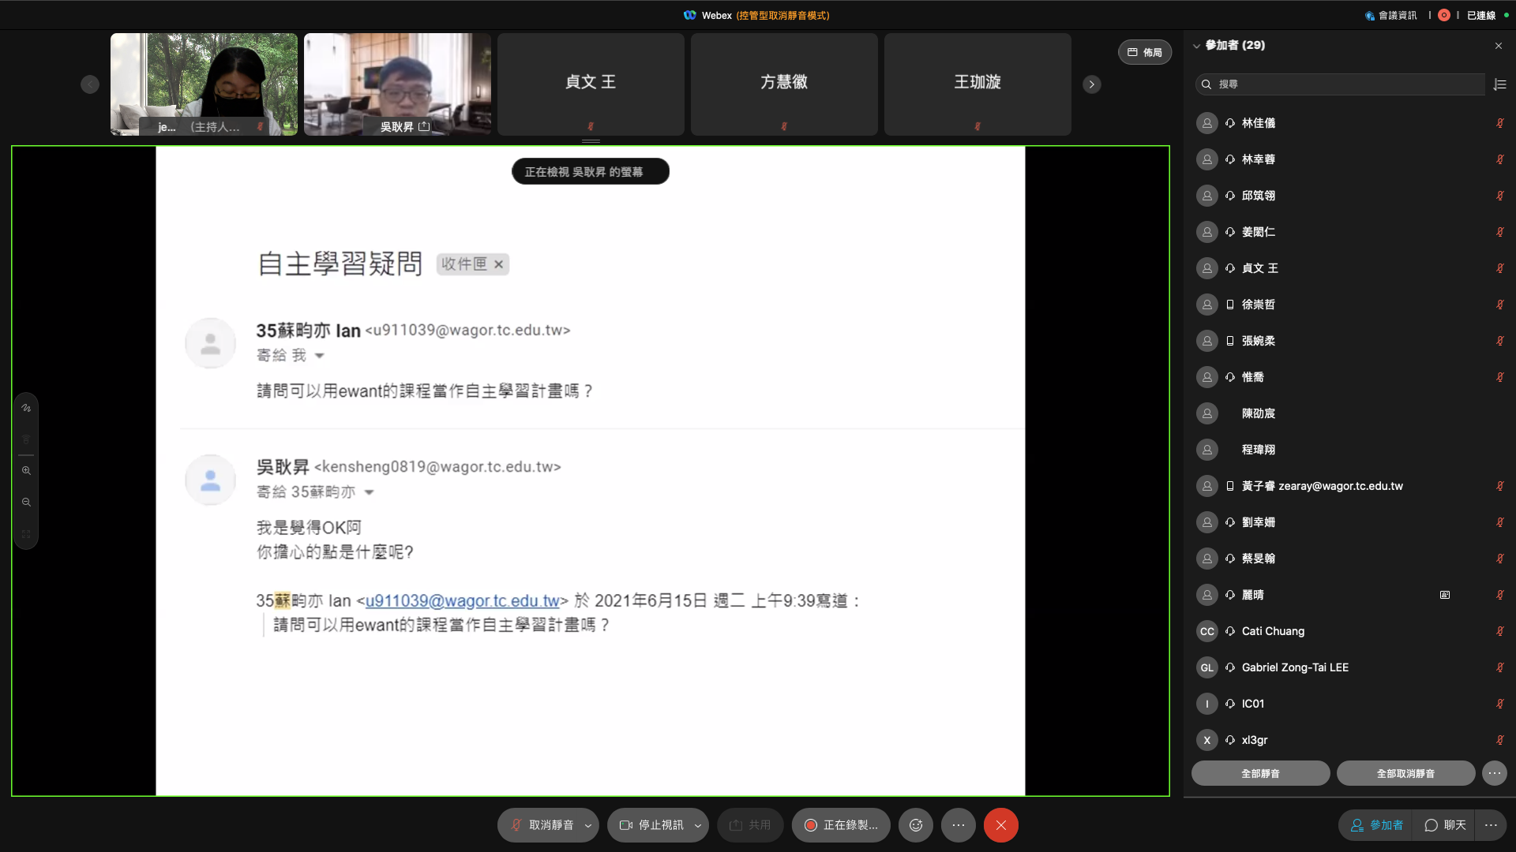Click the red leave meeting button
Screen dimensions: 1516x852
[x=1000, y=825]
